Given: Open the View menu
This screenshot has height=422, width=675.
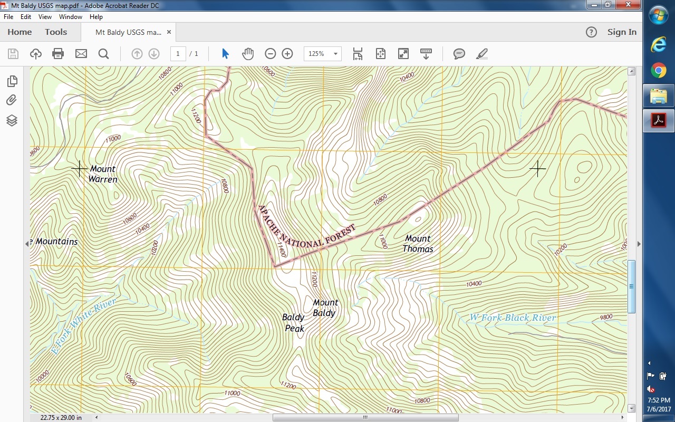Looking at the screenshot, I should click(x=45, y=17).
